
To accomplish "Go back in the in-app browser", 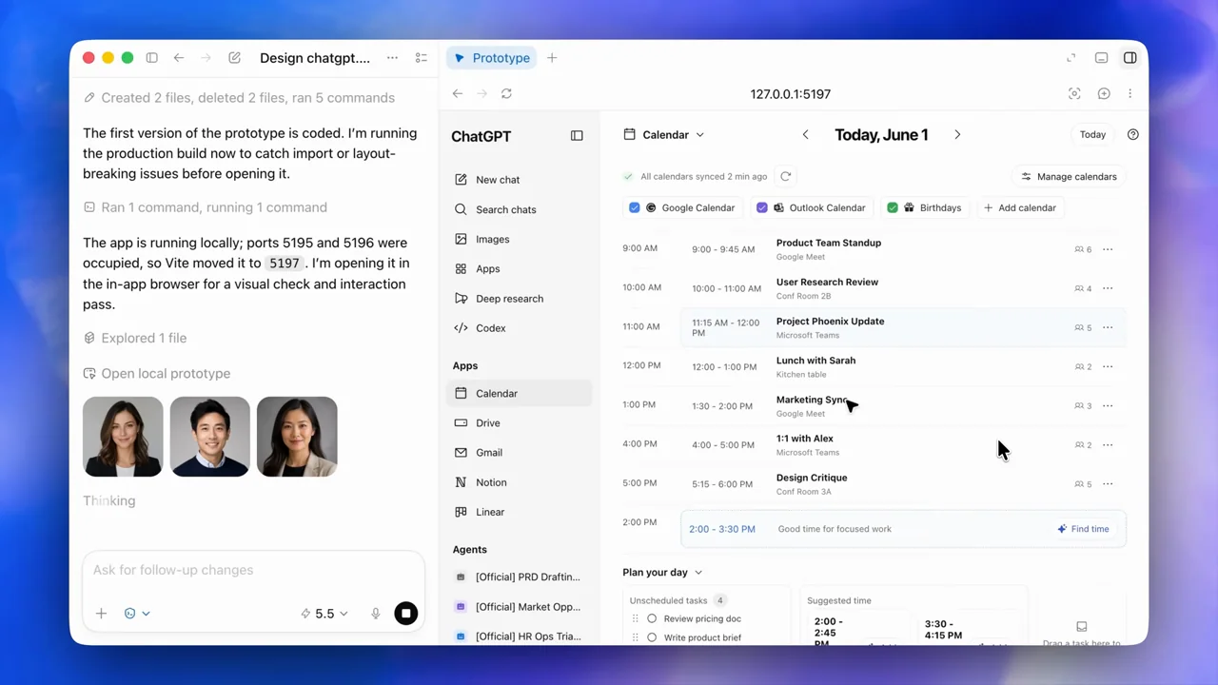I will click(x=458, y=93).
